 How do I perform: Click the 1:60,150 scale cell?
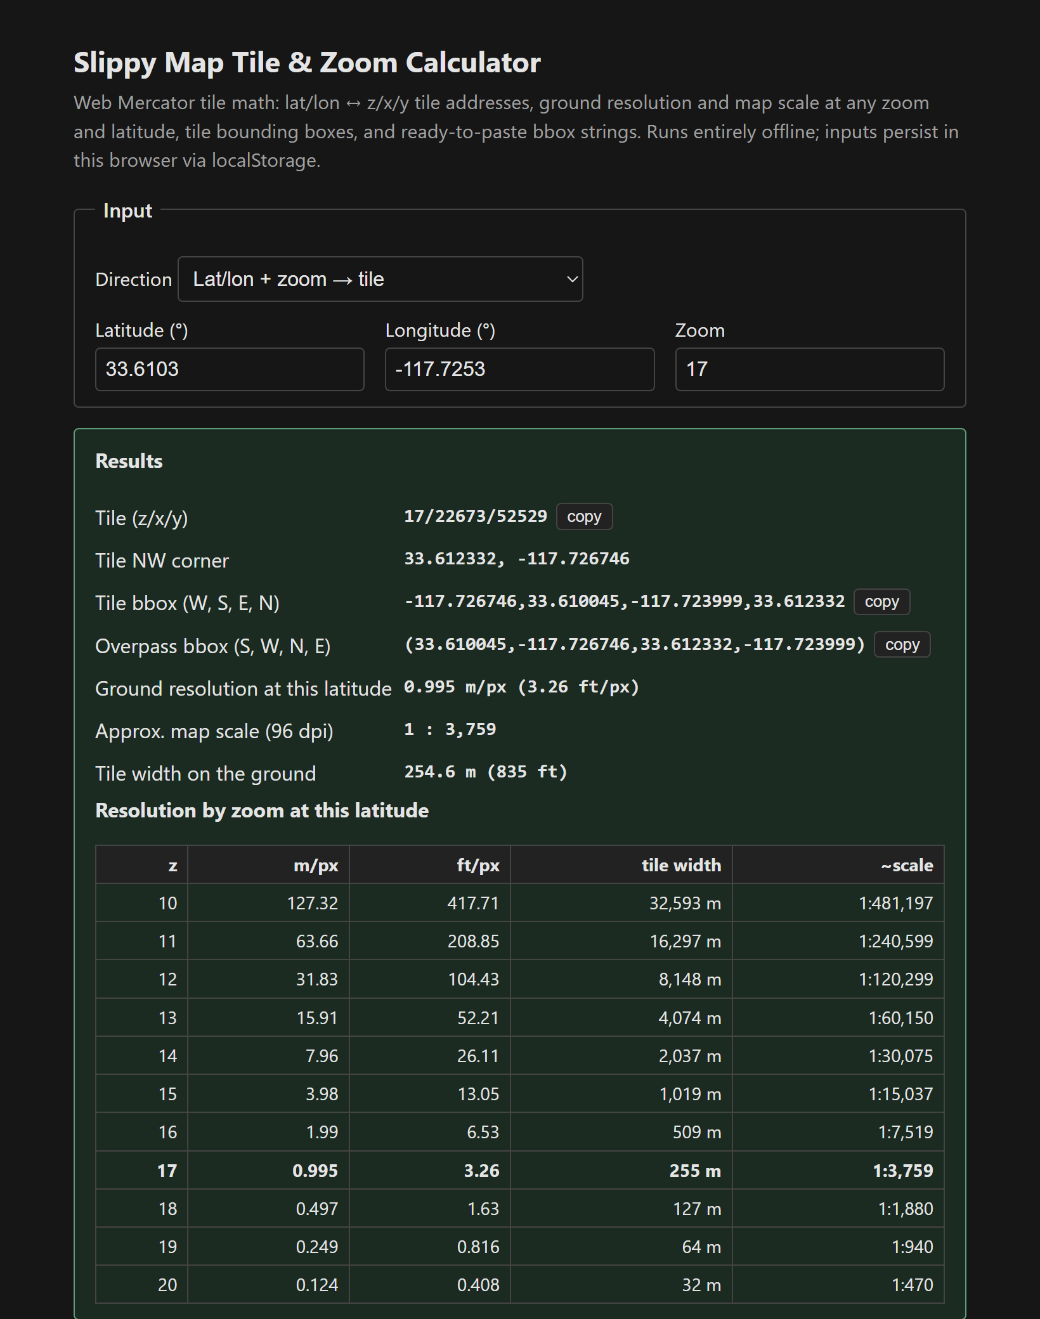838,1018
